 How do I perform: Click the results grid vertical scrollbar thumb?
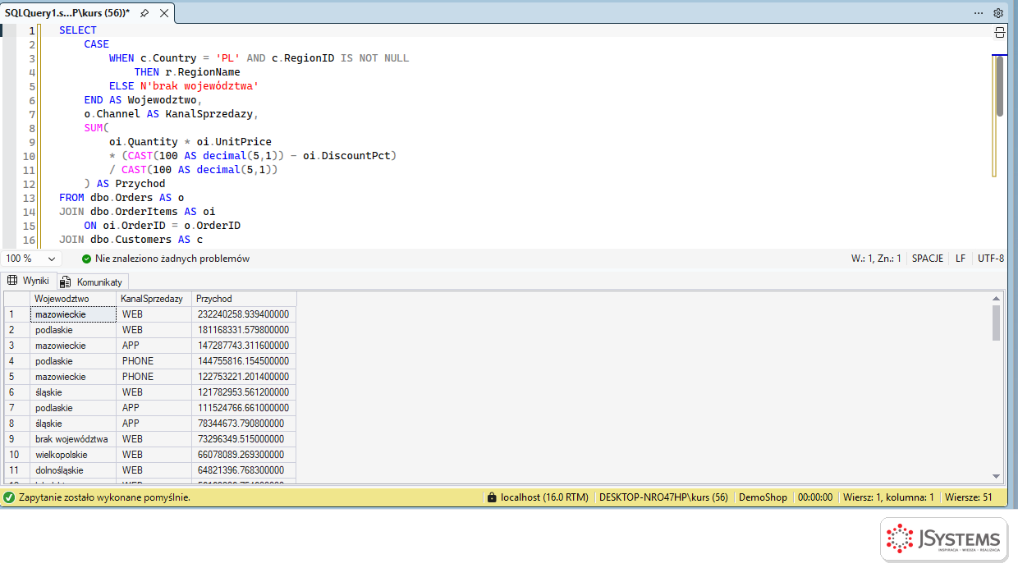point(997,323)
